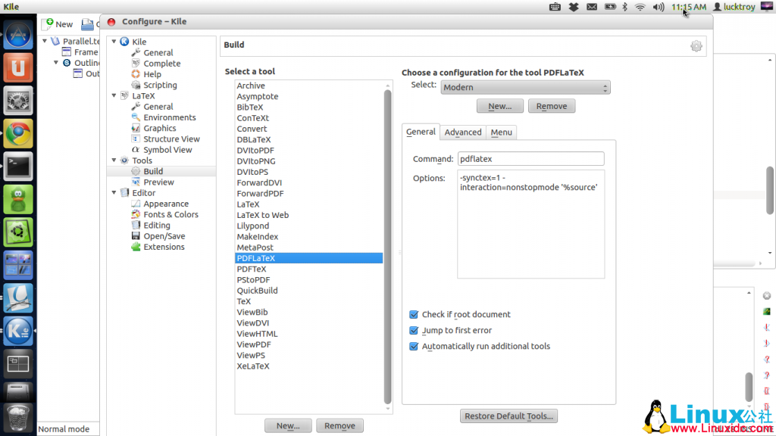Open the Bluetooth indicator in the top panel
776x436 pixels.
[x=624, y=7]
